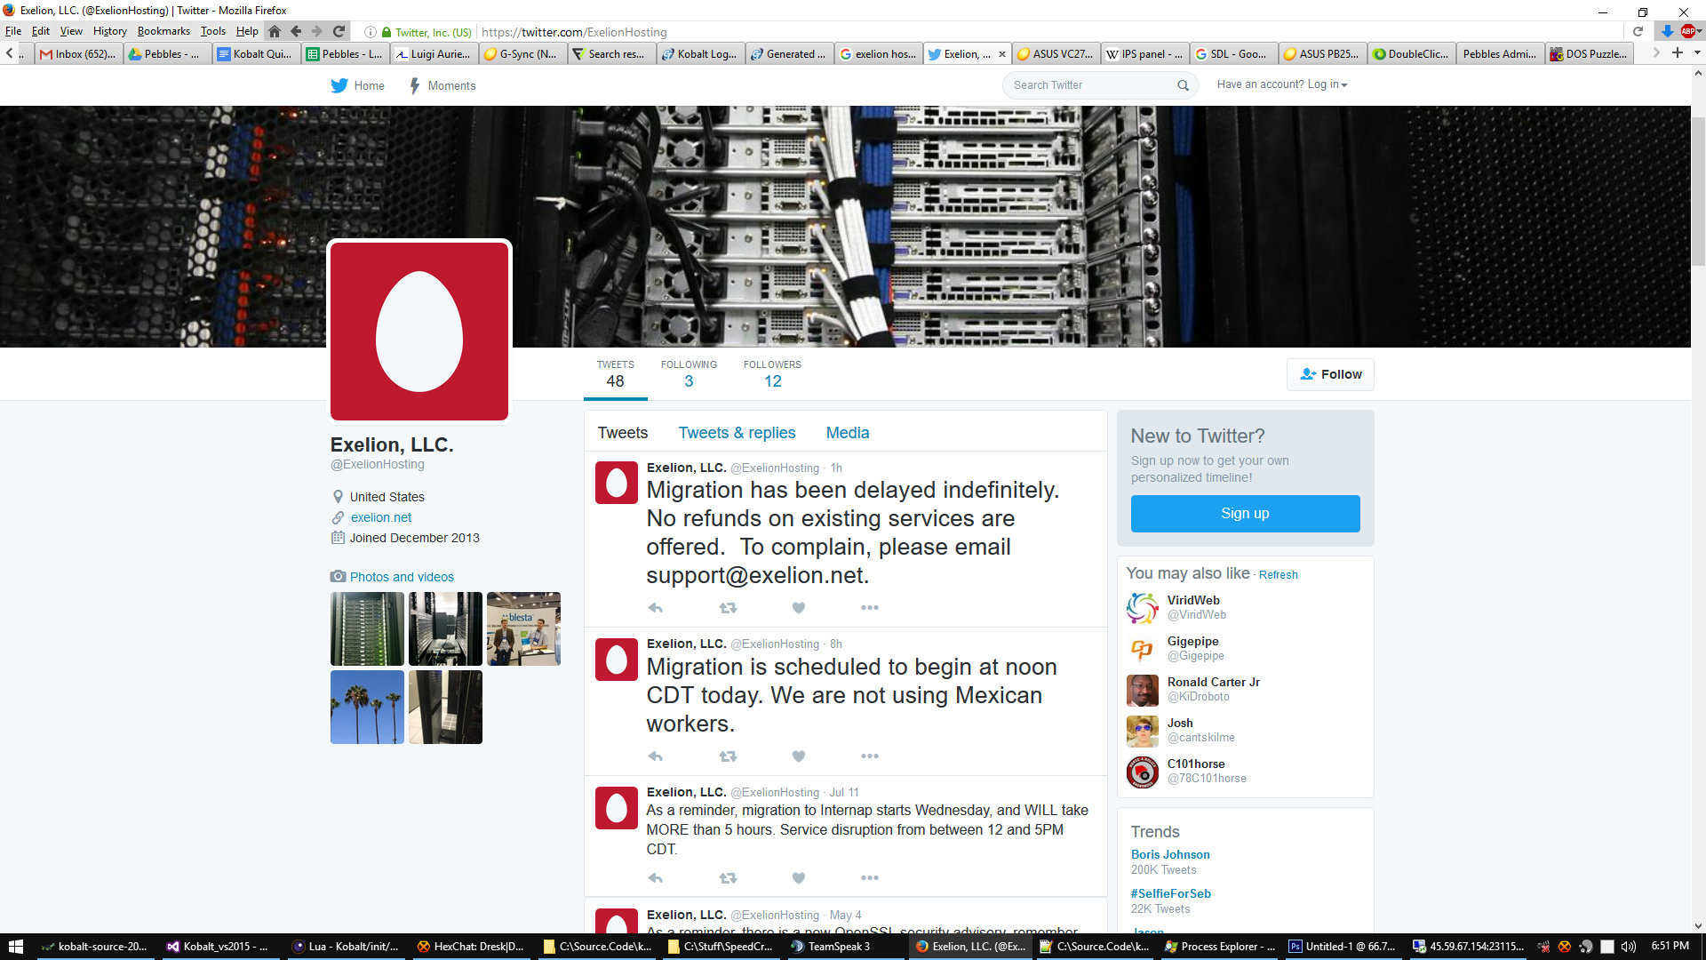
Task: Click the volume icon in system tray
Action: pyautogui.click(x=1628, y=947)
